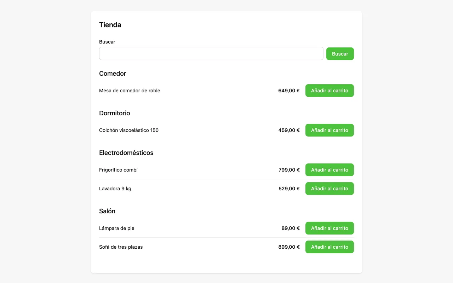Add Colchón viscoelástico 150 to cart
453x283 pixels.
coord(329,130)
